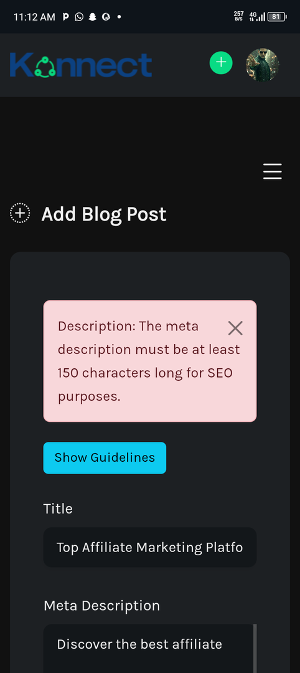Viewport: 300px width, 673px height.
Task: Click the Meta Description textarea scrollbar
Action: pyautogui.click(x=255, y=649)
